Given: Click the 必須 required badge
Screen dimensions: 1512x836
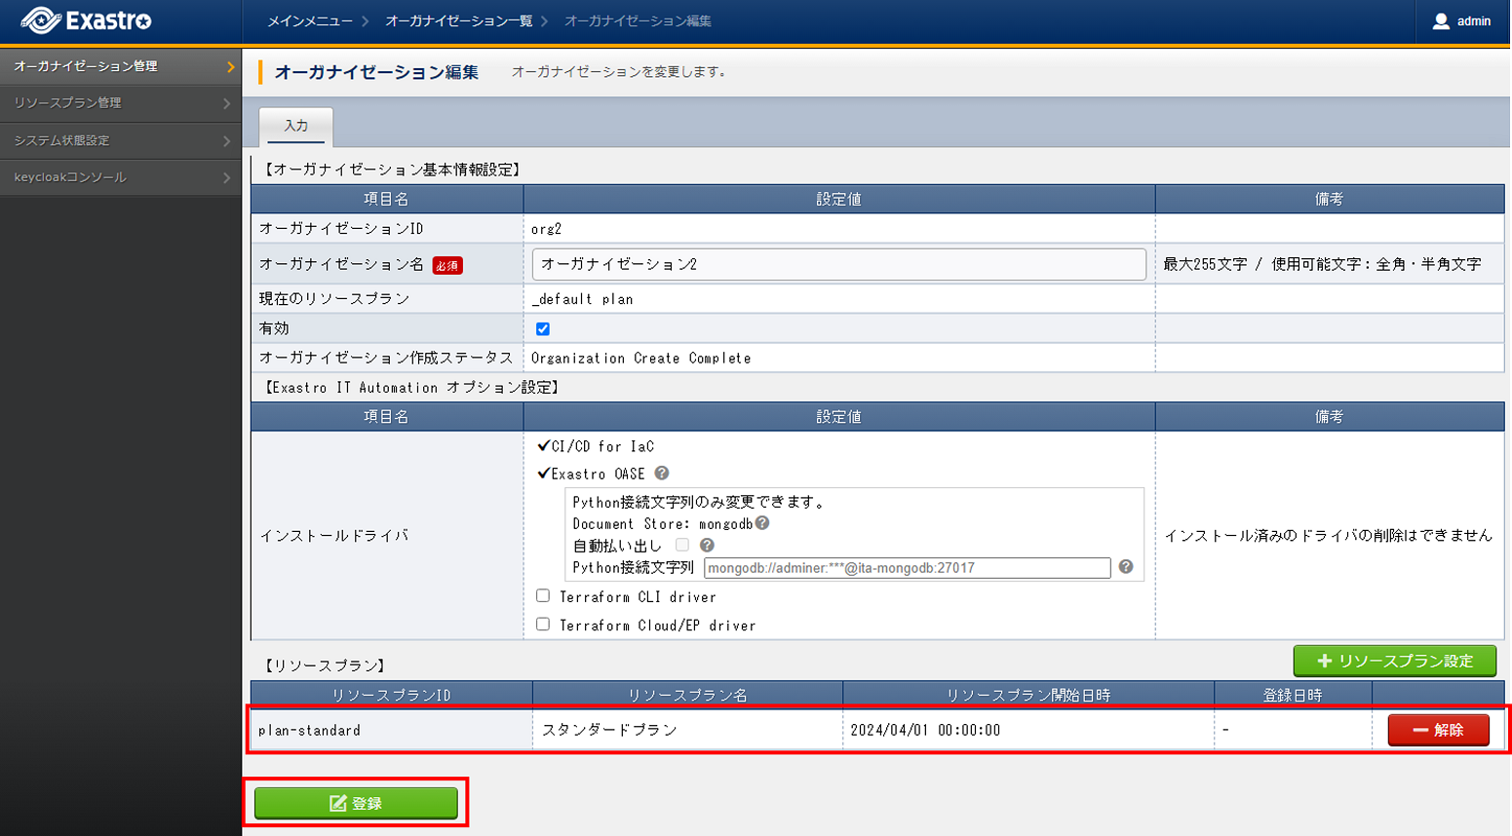Looking at the screenshot, I should tap(447, 265).
